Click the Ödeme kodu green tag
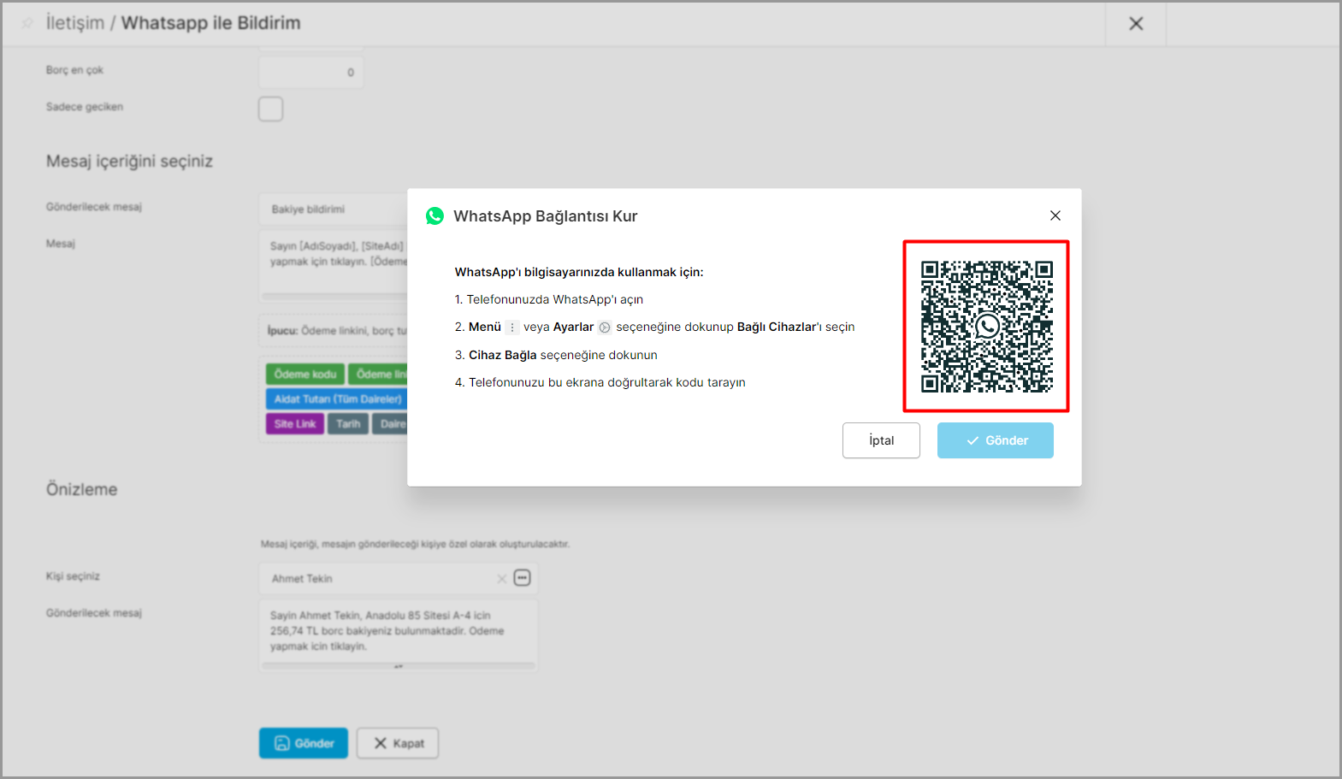This screenshot has height=779, width=1342. (x=305, y=375)
